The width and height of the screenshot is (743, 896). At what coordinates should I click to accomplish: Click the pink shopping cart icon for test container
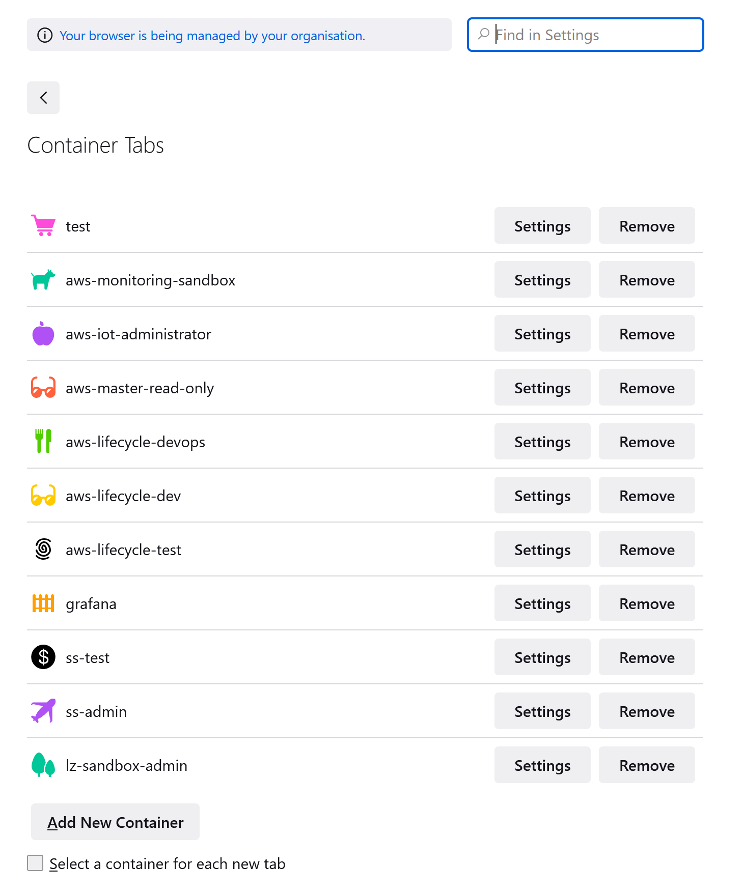tap(43, 225)
